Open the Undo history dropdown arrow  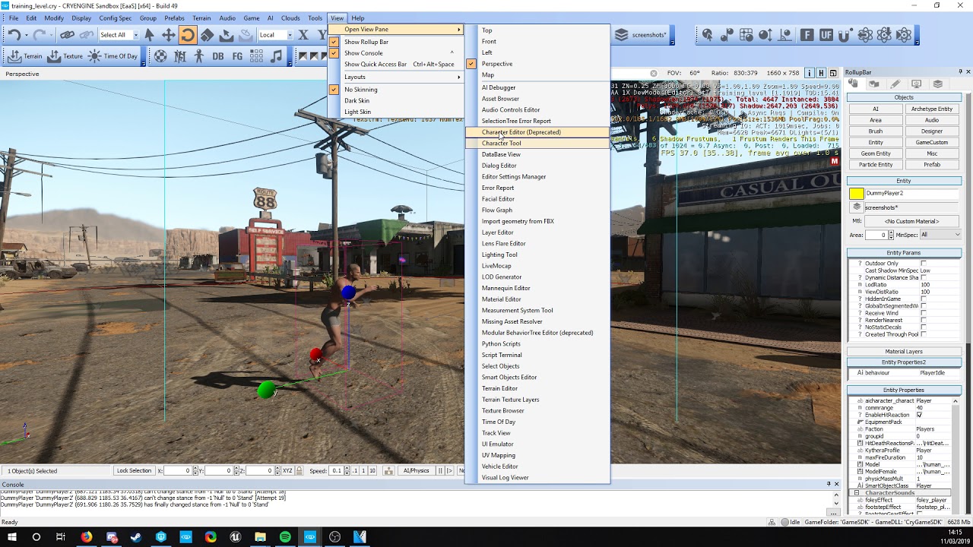(x=26, y=35)
